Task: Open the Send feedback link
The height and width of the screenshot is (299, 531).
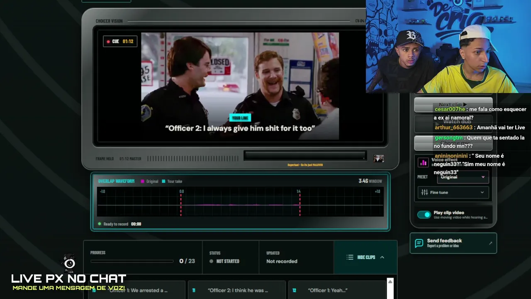Action: click(x=453, y=243)
